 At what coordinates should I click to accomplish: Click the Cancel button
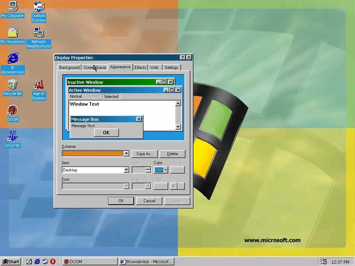pyautogui.click(x=149, y=201)
